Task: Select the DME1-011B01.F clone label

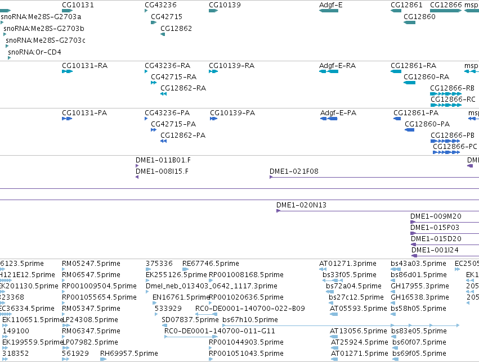Action: pos(163,160)
